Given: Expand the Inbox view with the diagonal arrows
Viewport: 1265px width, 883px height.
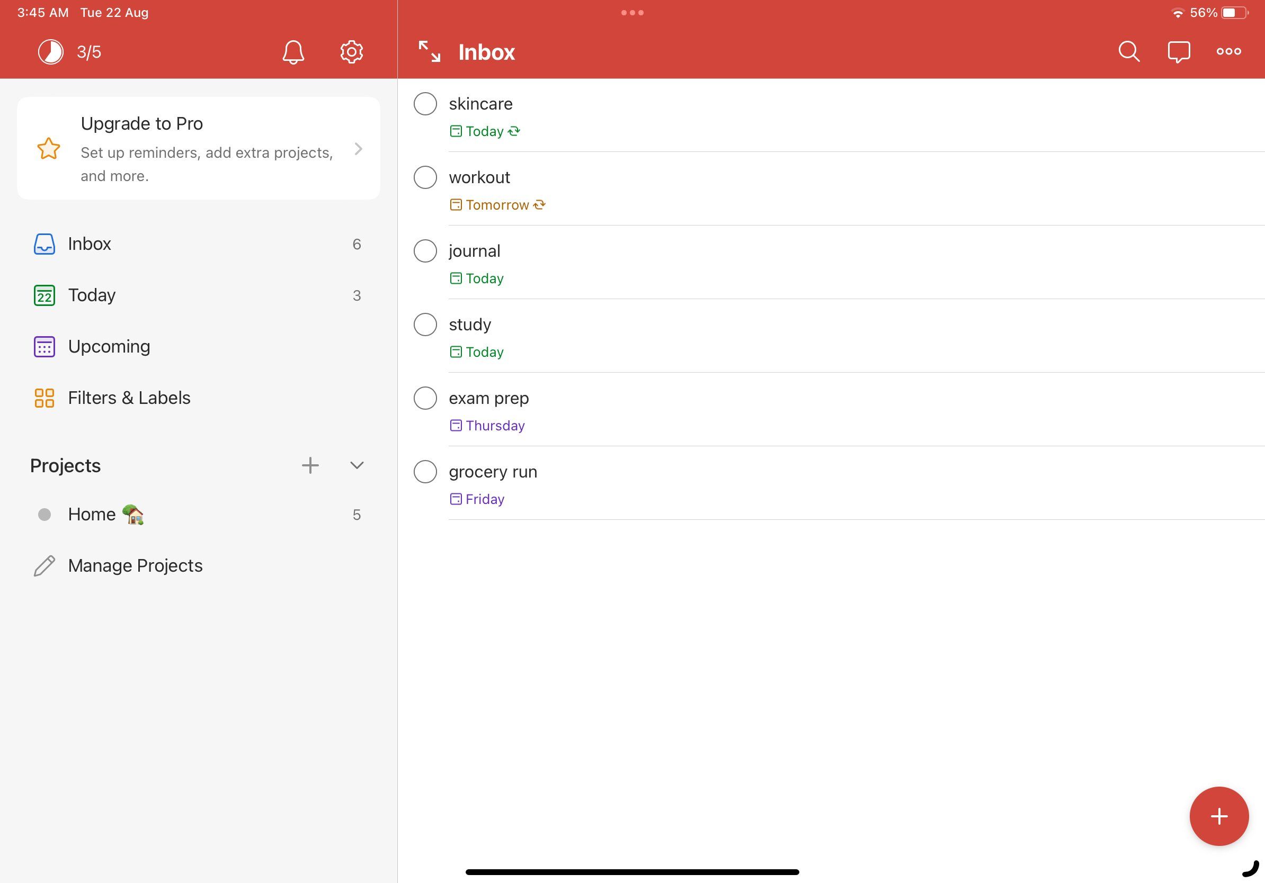Looking at the screenshot, I should 429,51.
